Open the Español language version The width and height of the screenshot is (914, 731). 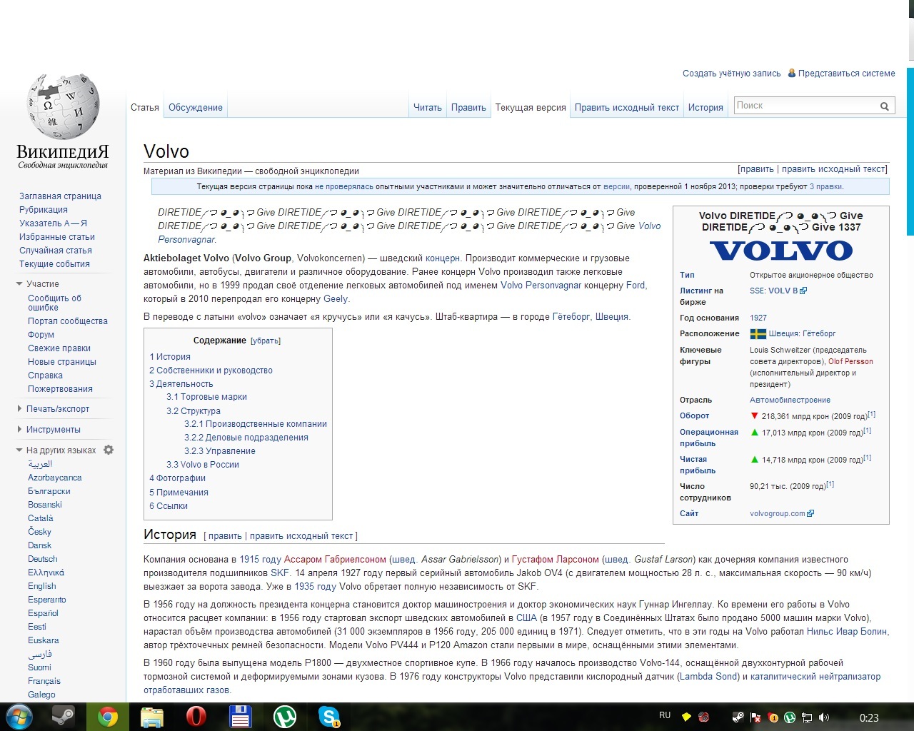pos(43,613)
